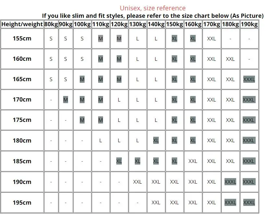Select the slim and fit styles instruction text
This screenshot has height=214, width=266.
point(153,16)
